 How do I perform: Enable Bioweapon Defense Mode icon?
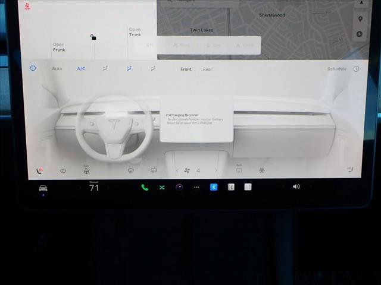point(262,170)
